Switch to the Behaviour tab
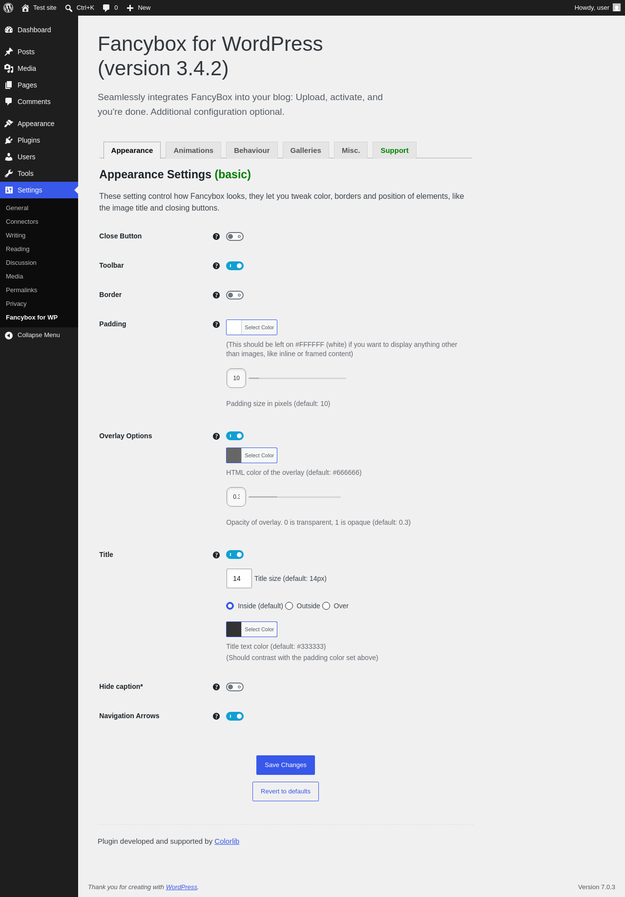This screenshot has height=897, width=625. [x=252, y=150]
